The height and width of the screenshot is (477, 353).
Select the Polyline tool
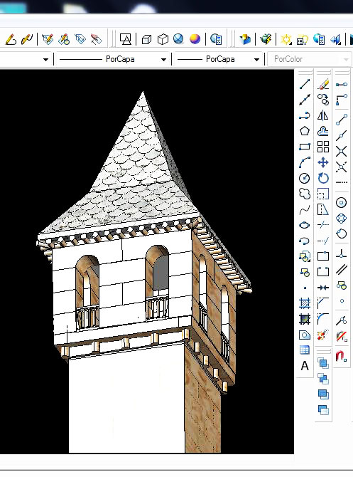(x=305, y=115)
